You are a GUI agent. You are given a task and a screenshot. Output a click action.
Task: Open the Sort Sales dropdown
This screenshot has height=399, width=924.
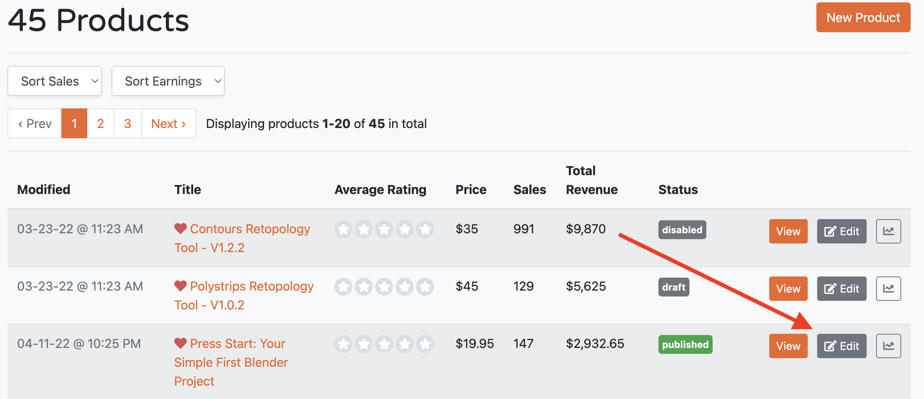[x=54, y=81]
